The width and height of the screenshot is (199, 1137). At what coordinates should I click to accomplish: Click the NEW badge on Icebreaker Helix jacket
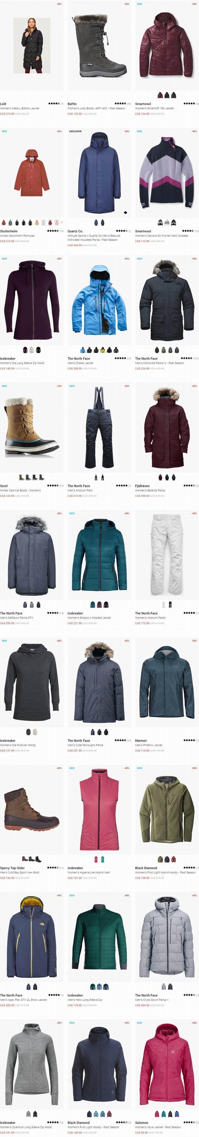pyautogui.click(x=72, y=896)
